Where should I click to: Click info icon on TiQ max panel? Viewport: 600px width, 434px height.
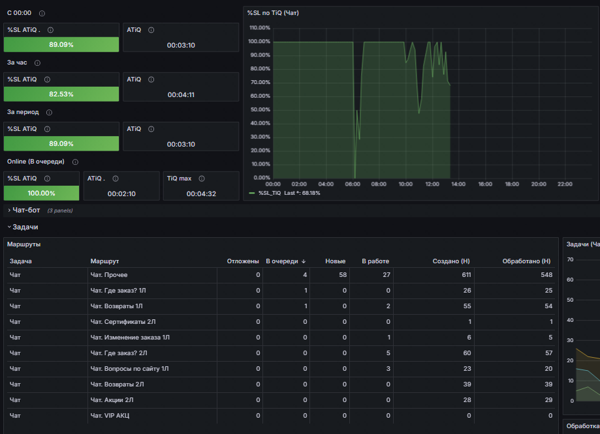point(202,179)
